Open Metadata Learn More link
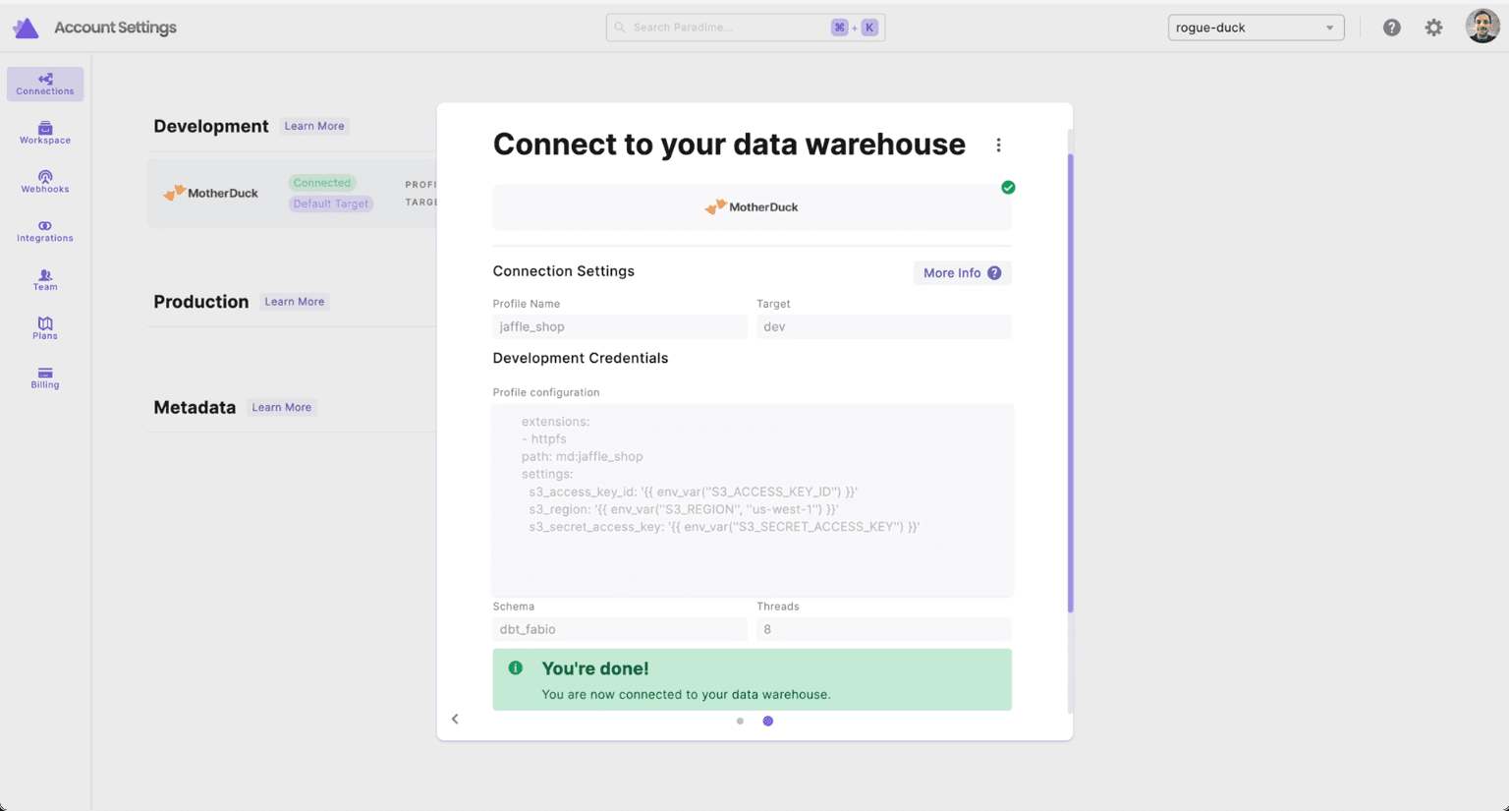This screenshot has height=811, width=1509. point(282,407)
